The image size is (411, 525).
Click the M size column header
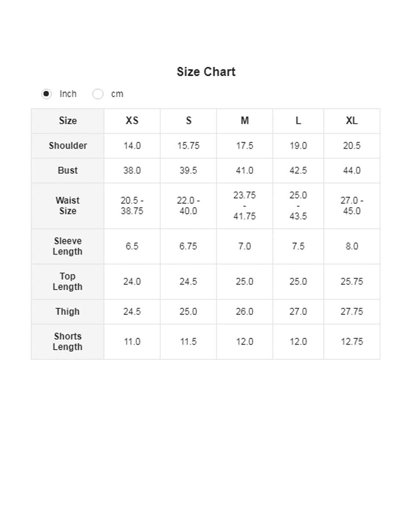tap(244, 121)
